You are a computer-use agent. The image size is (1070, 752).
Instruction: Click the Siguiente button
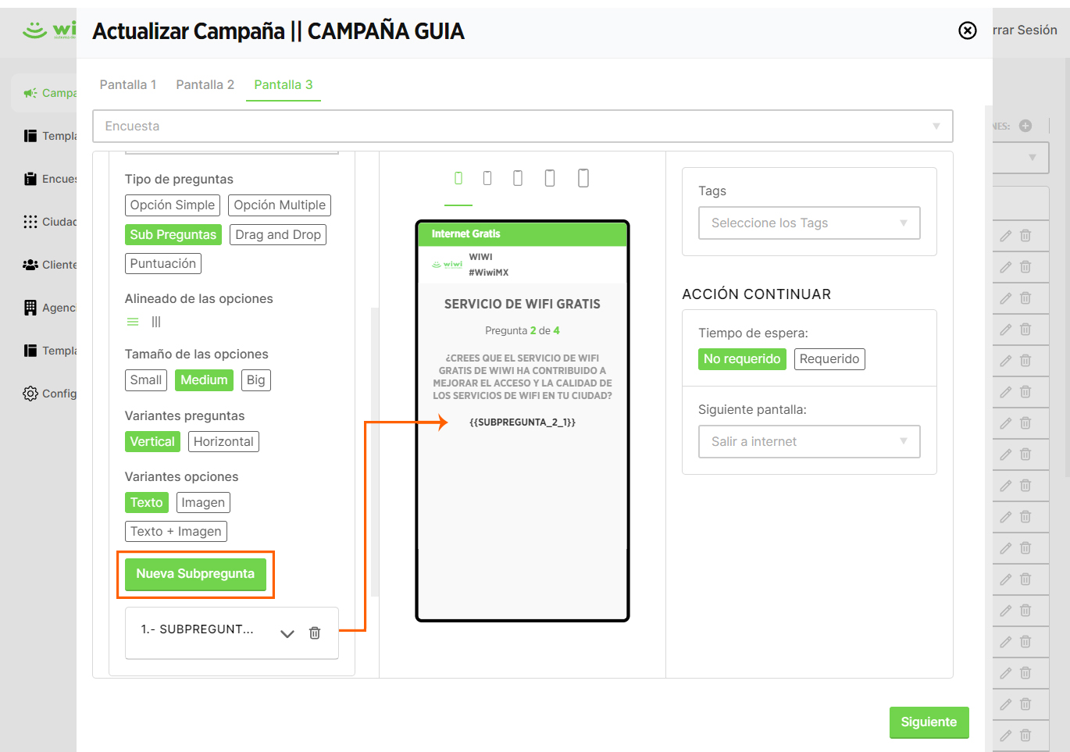click(929, 722)
